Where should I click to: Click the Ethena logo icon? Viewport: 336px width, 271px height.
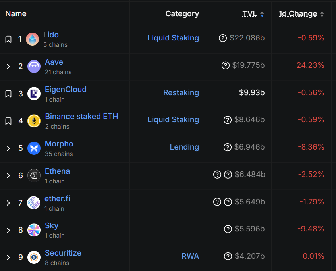click(x=34, y=175)
